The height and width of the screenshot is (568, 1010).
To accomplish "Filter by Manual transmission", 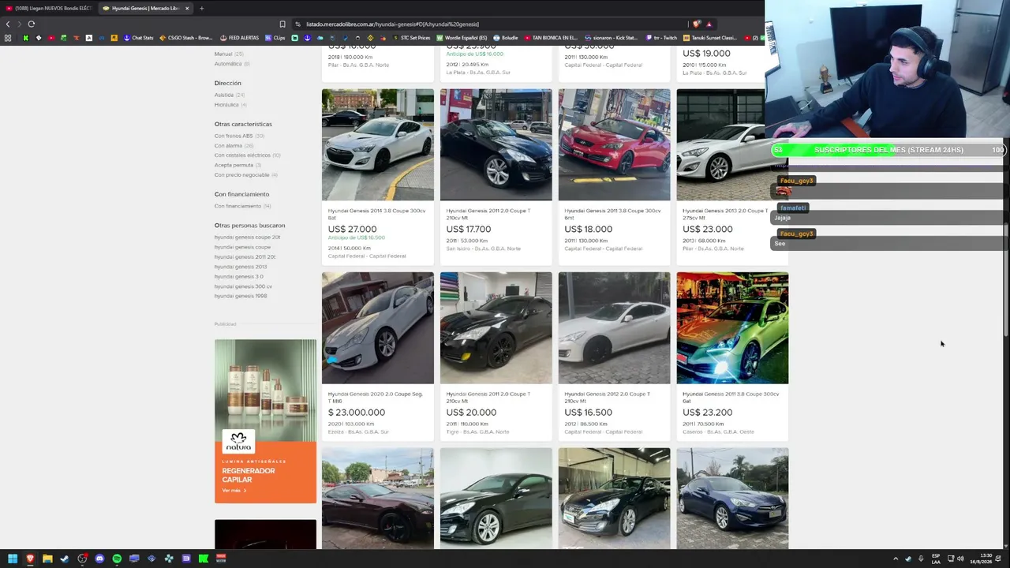I will 228,54.
